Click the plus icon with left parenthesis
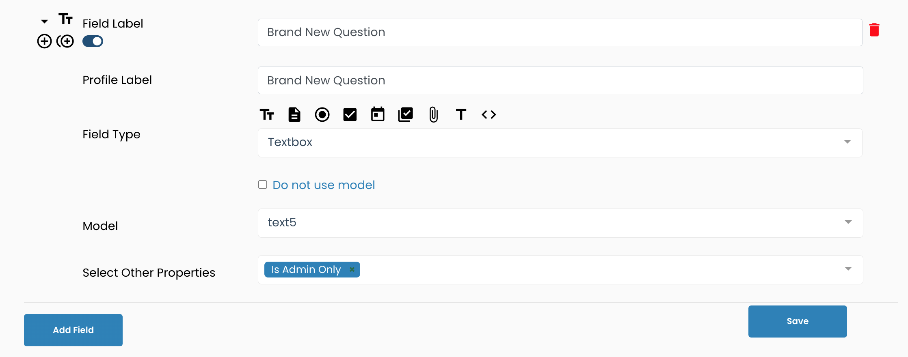Viewport: 908px width, 357px height. tap(65, 41)
